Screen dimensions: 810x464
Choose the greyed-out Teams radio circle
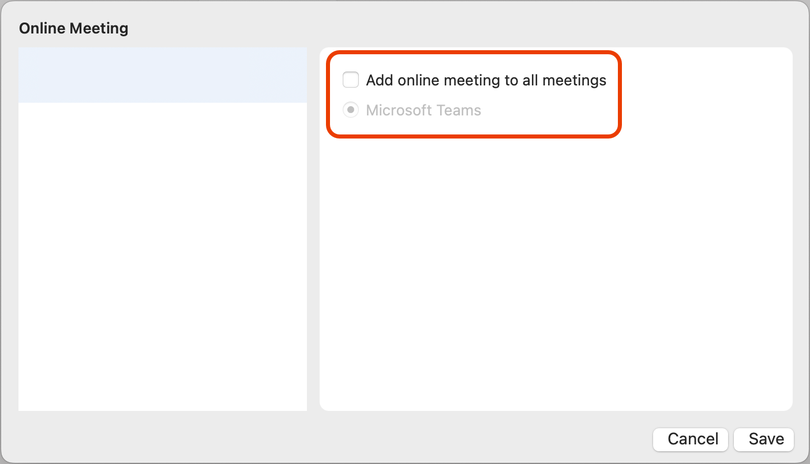coord(351,110)
